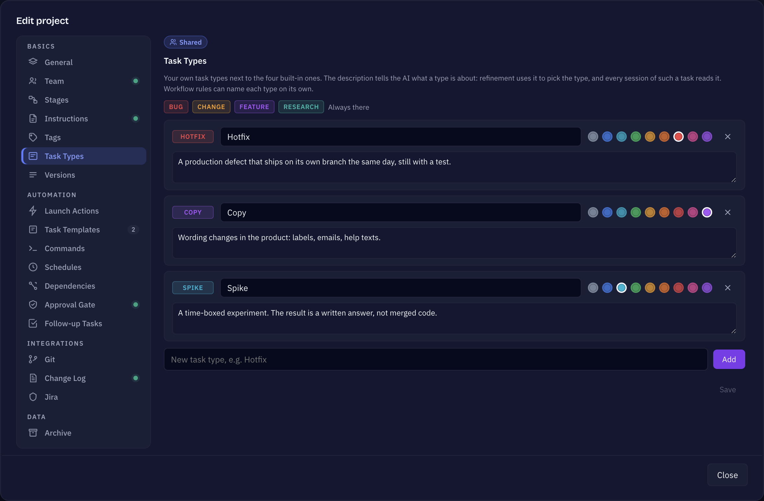This screenshot has width=764, height=501.
Task: Click the Jira shield icon
Action: [33, 397]
